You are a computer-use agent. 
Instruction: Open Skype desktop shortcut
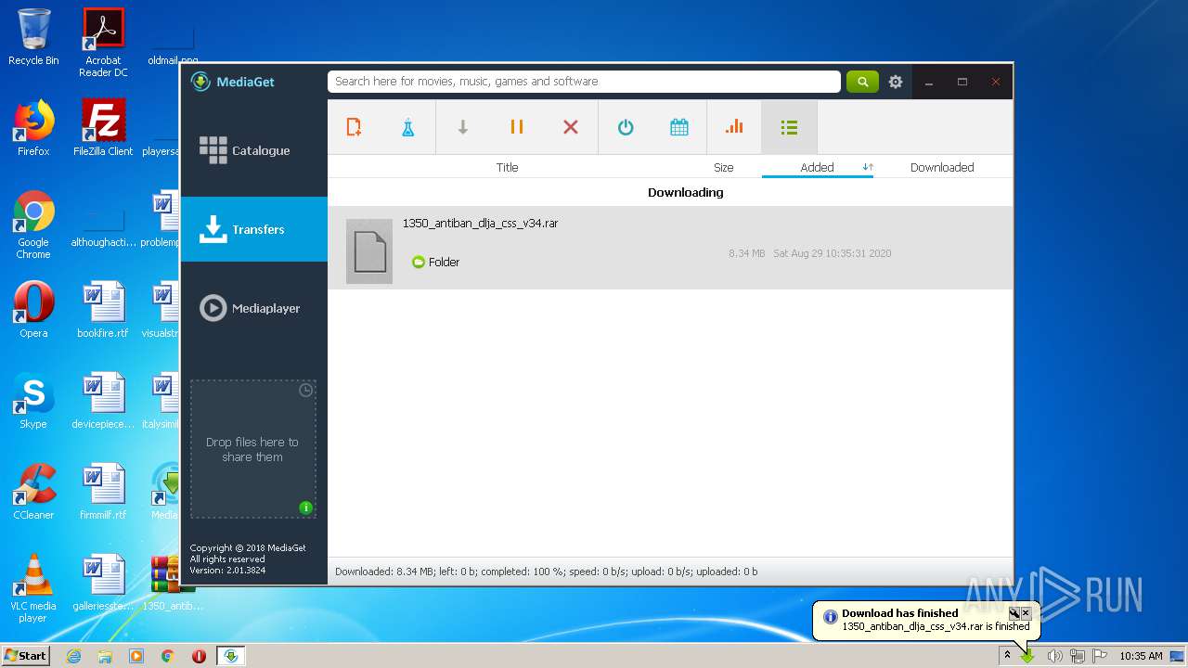[33, 401]
